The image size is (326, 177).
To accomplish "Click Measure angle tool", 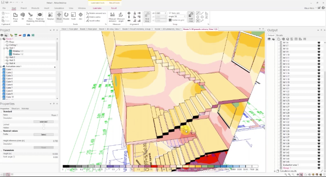I will [121, 17].
